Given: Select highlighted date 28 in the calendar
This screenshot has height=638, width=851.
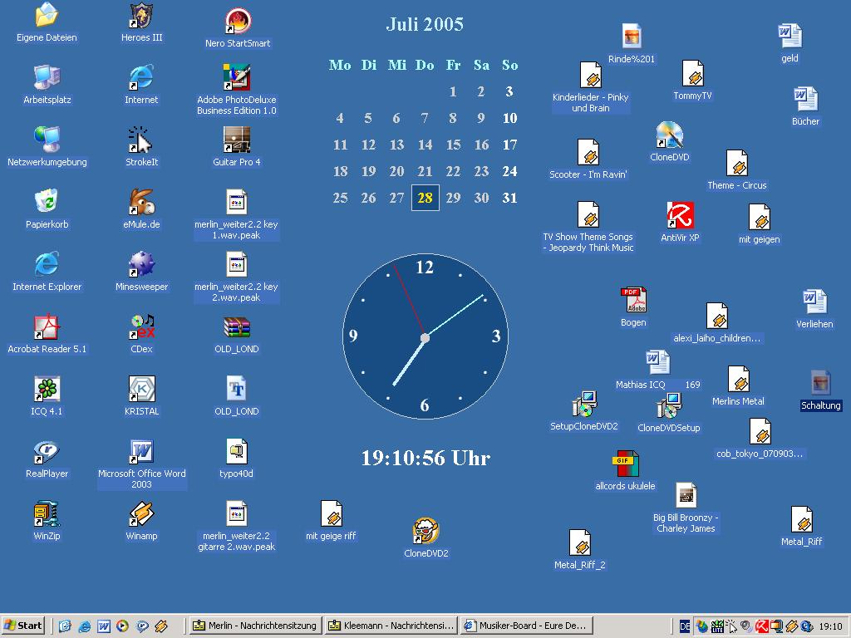Looking at the screenshot, I should (x=425, y=198).
